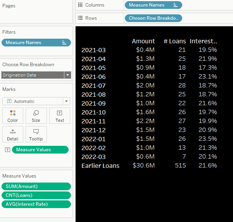Click the 23.1% interest rate cell
Image resolution: width=233 pixels, height=222 pixels.
(208, 77)
